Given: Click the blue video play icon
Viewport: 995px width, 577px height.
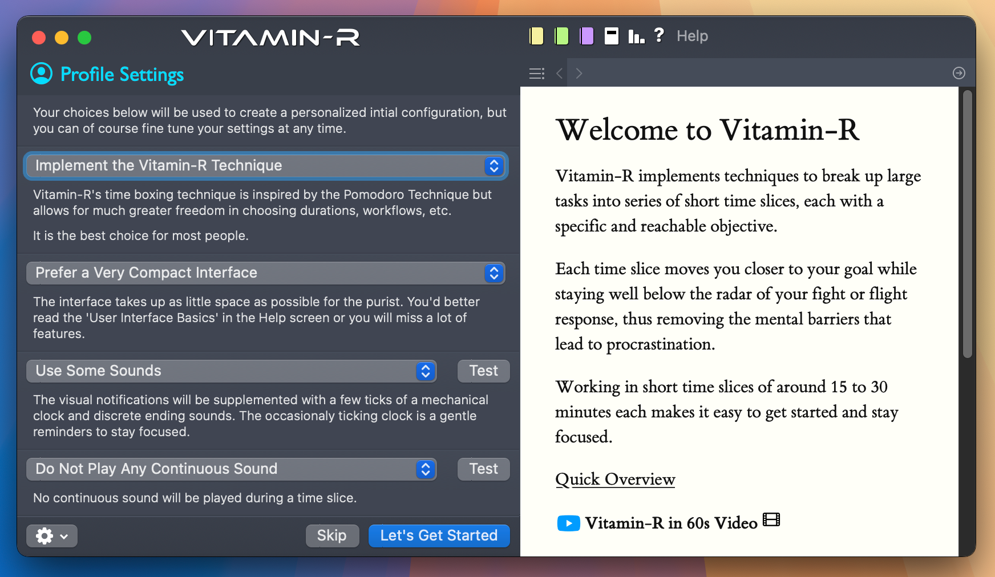Looking at the screenshot, I should pos(568,523).
